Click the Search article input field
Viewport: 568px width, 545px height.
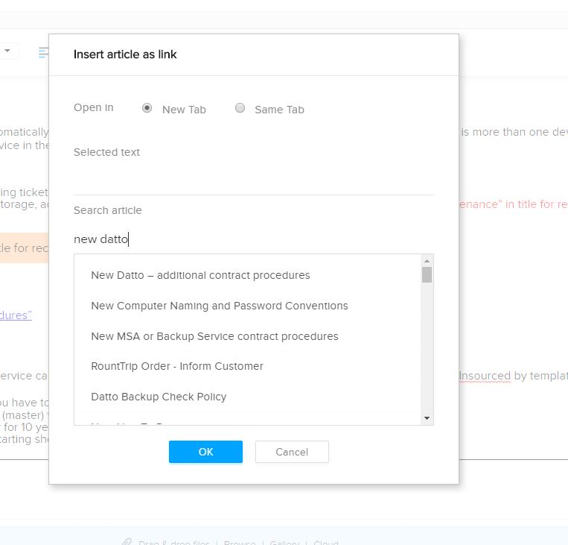click(254, 239)
